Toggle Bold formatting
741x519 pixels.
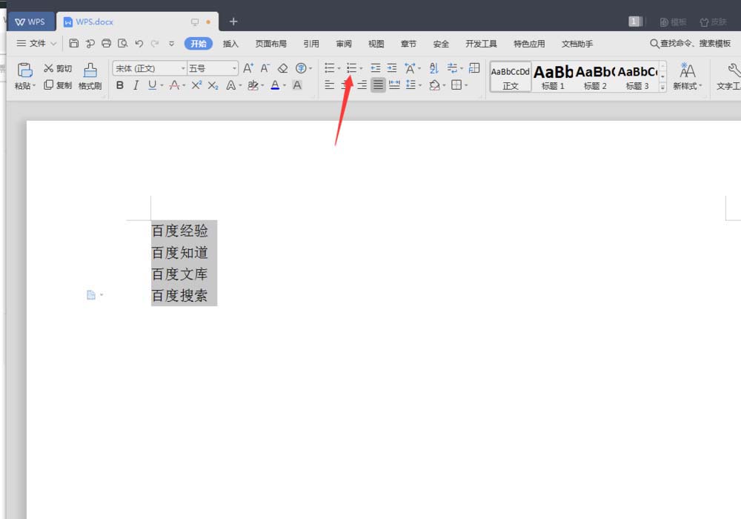point(120,86)
